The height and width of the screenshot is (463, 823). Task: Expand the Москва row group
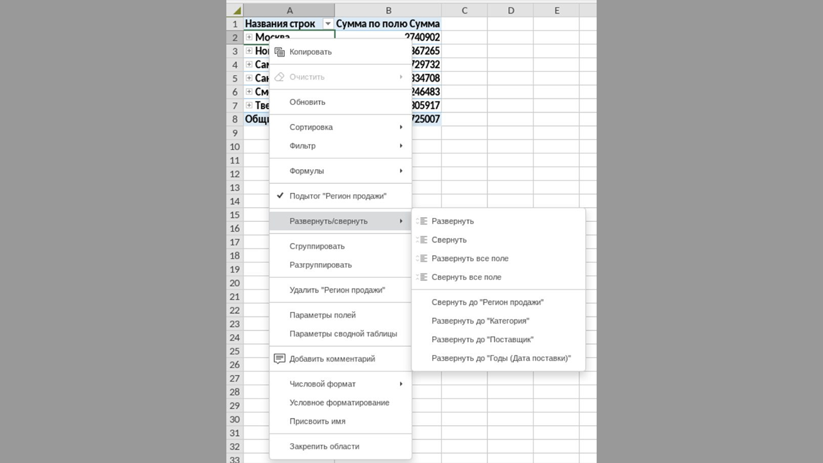249,37
